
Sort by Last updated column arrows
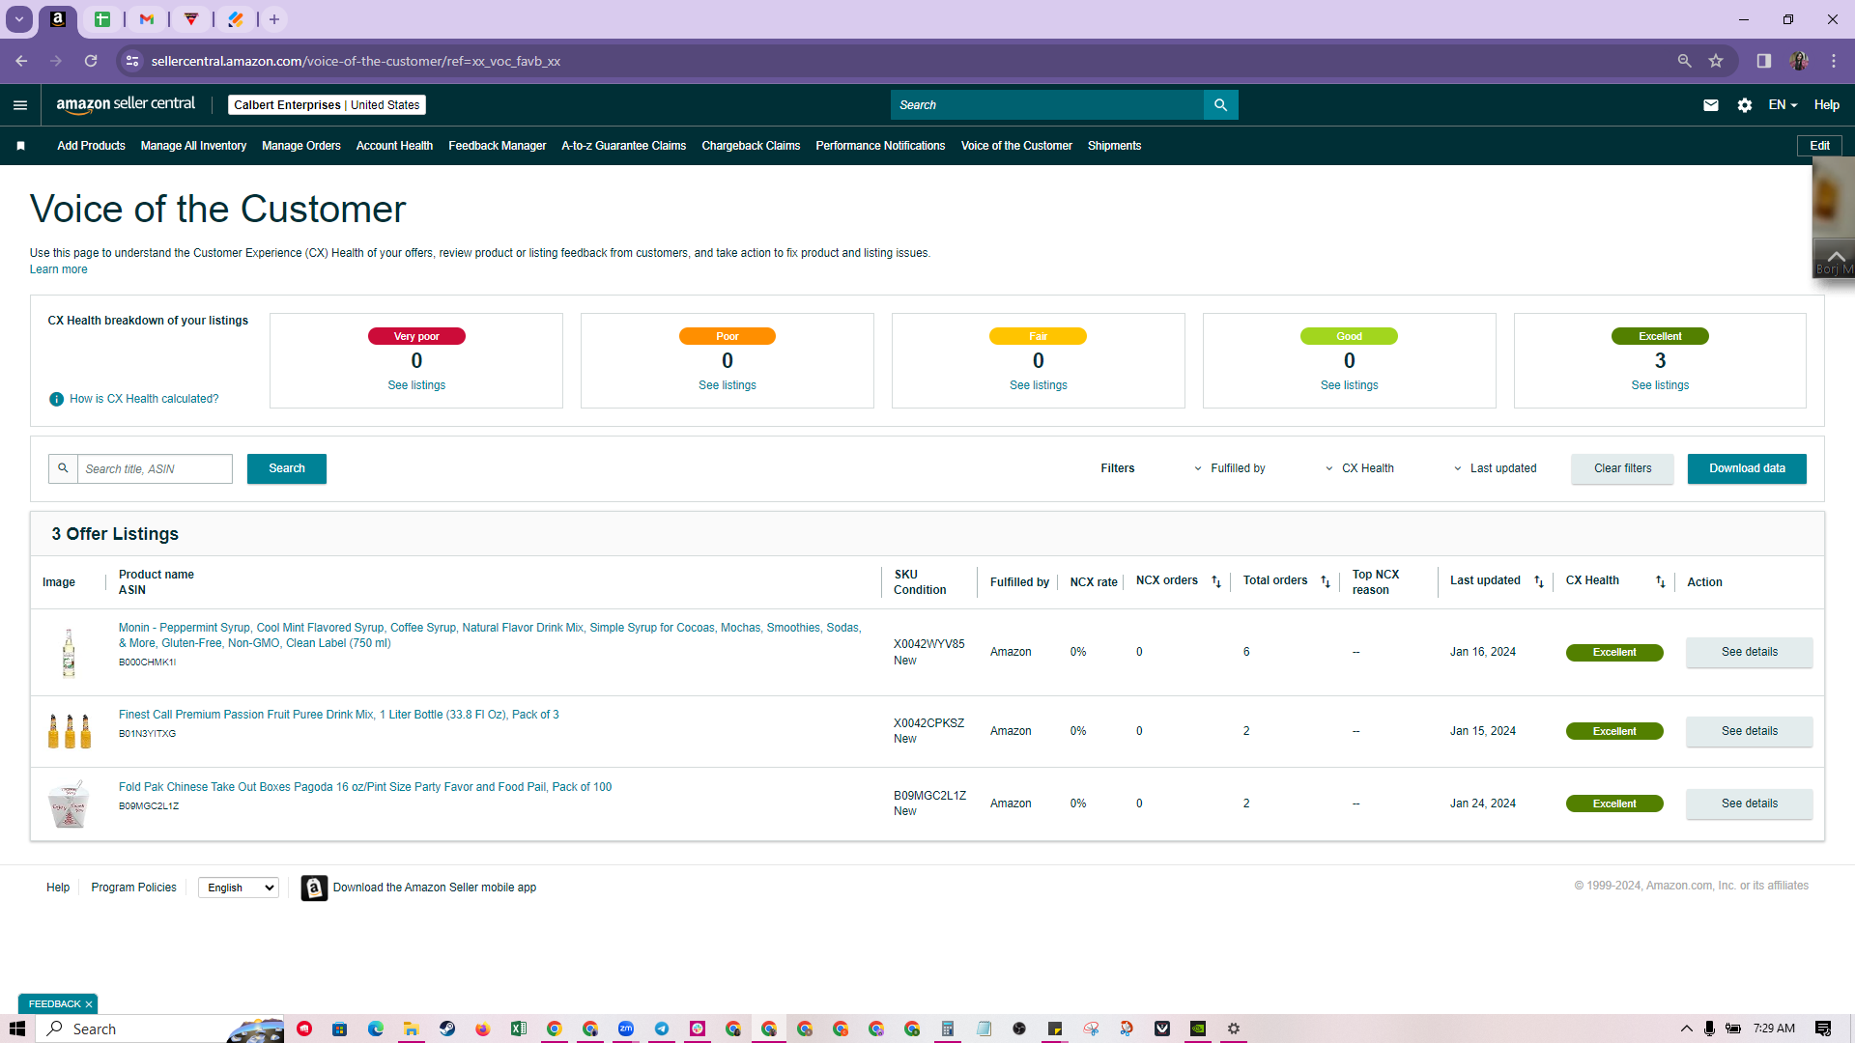pyautogui.click(x=1539, y=581)
